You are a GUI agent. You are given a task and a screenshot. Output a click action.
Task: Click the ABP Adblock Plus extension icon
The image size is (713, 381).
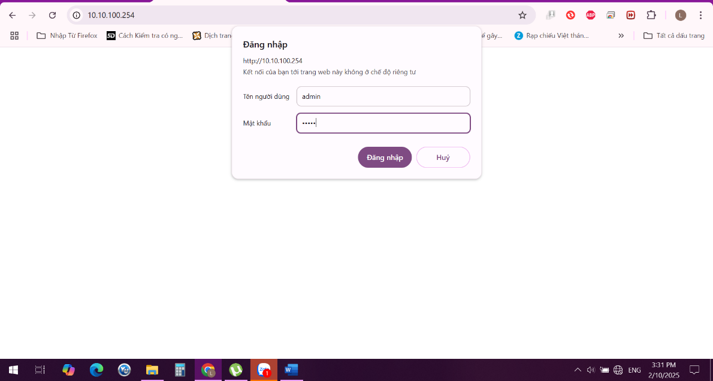point(591,15)
